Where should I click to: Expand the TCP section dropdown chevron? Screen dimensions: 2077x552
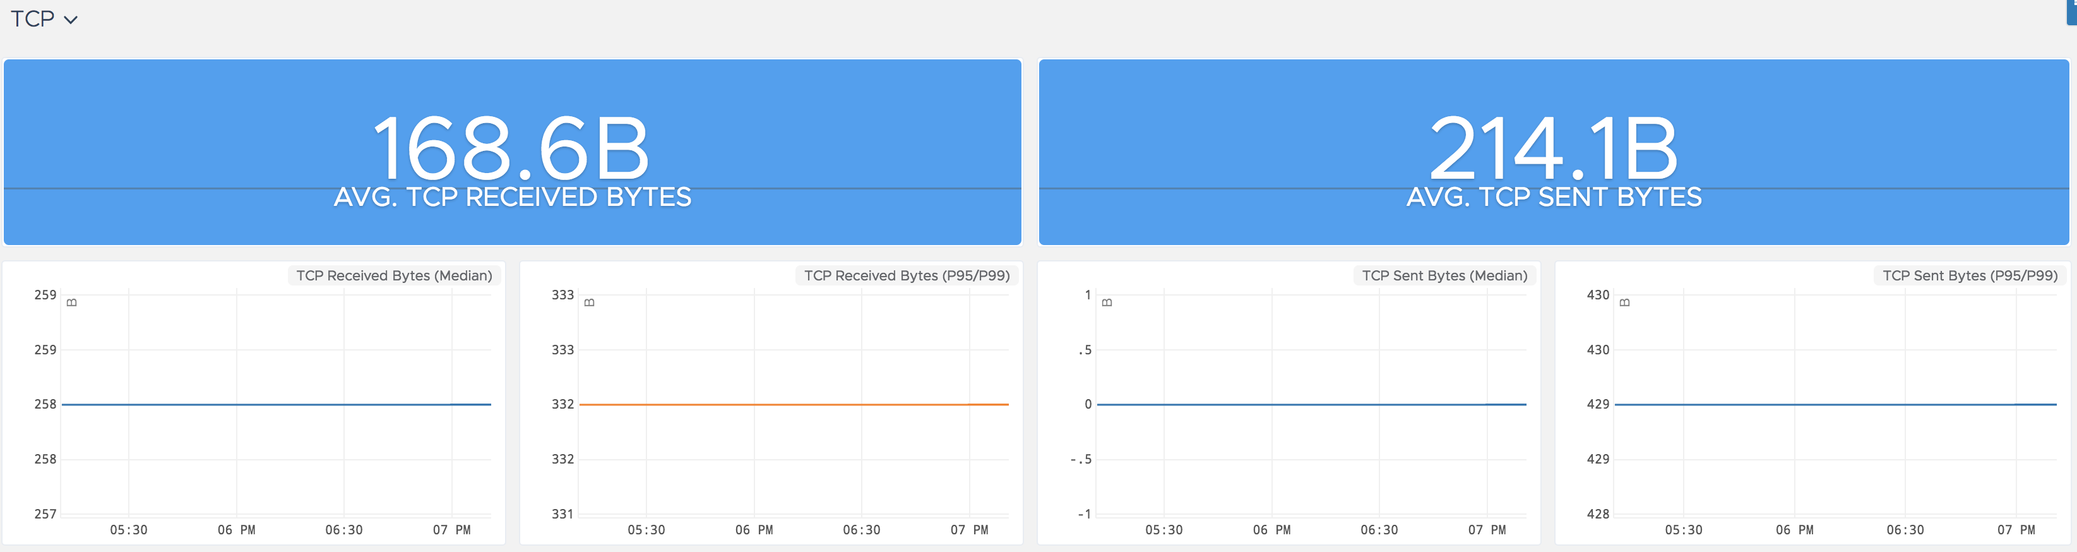click(x=71, y=20)
